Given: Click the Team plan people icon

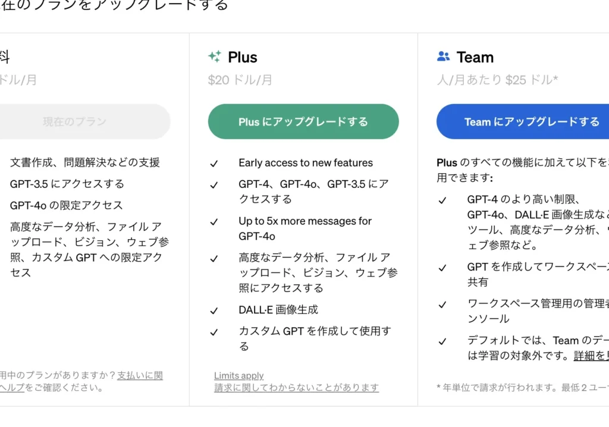Looking at the screenshot, I should click(x=443, y=57).
